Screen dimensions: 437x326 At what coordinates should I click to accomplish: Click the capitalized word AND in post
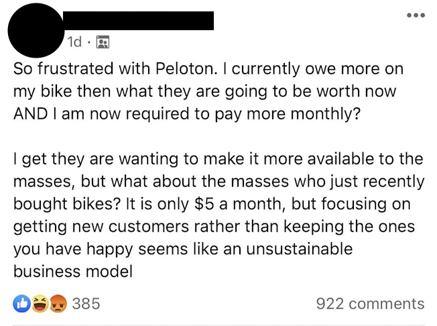(x=30, y=114)
